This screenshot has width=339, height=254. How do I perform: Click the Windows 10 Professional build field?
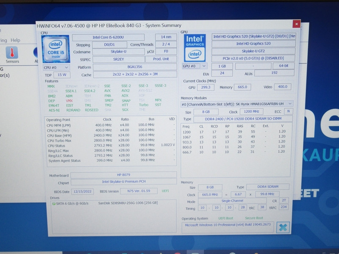pyautogui.click(x=228, y=227)
